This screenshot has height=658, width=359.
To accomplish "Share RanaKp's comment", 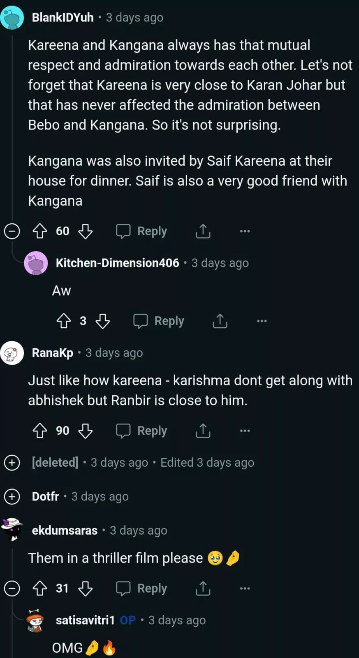I will point(203,431).
